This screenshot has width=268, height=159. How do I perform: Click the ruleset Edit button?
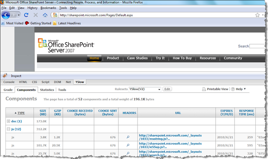point(167,89)
